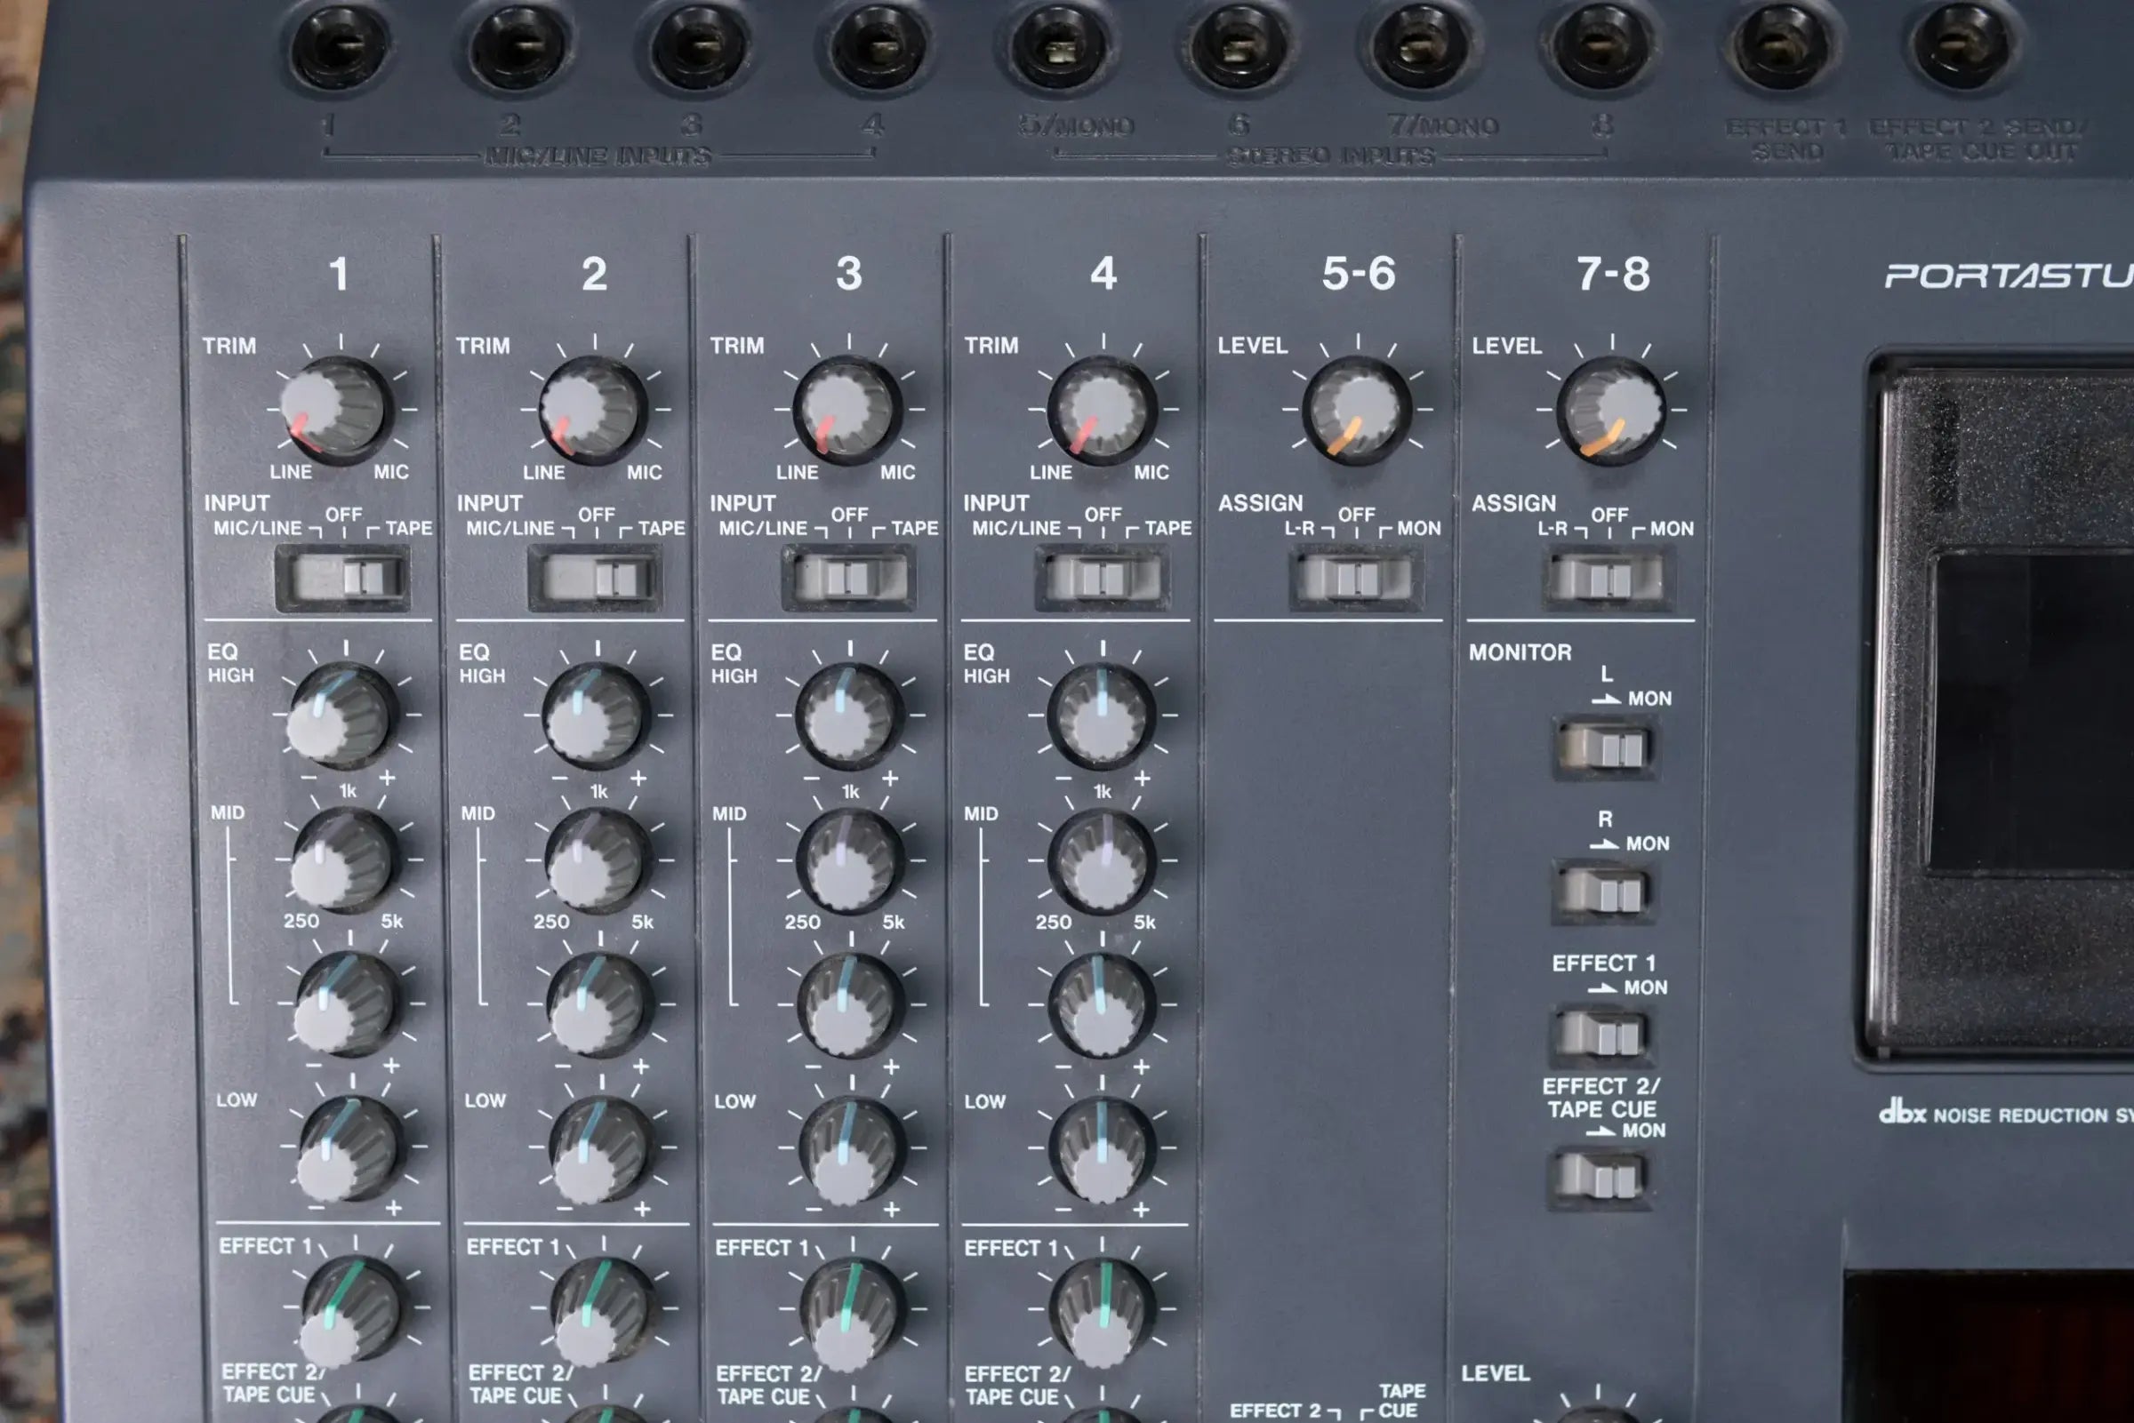The height and width of the screenshot is (1423, 2134).
Task: Click channel 1 EFFECT 1 knob
Action: (350, 1310)
